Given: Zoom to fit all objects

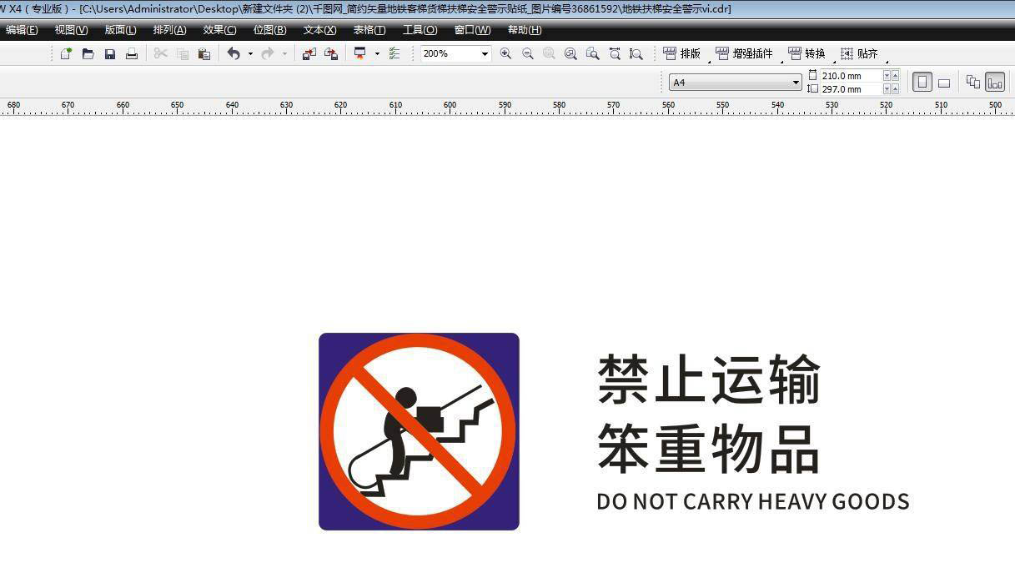Looking at the screenshot, I should [570, 53].
